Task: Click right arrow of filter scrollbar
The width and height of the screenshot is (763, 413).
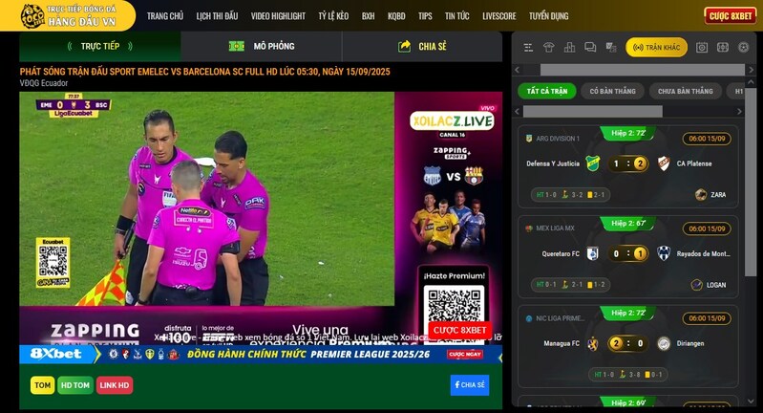Action: 740,112
